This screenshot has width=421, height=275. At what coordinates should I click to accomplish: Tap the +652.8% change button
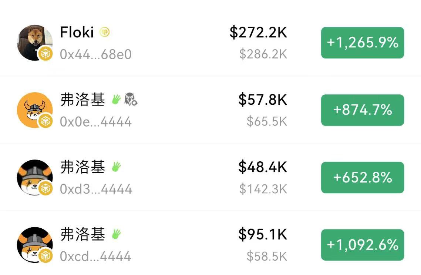tap(362, 177)
